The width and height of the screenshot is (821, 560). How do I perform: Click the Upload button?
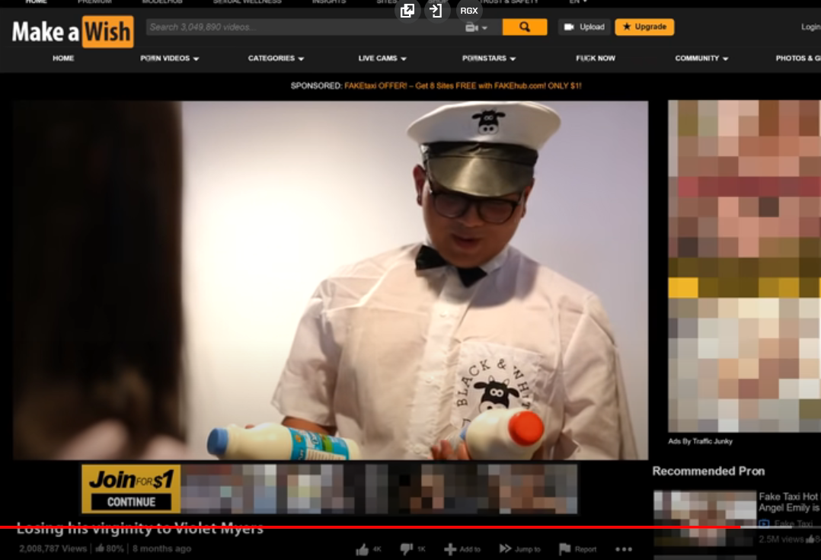[585, 27]
